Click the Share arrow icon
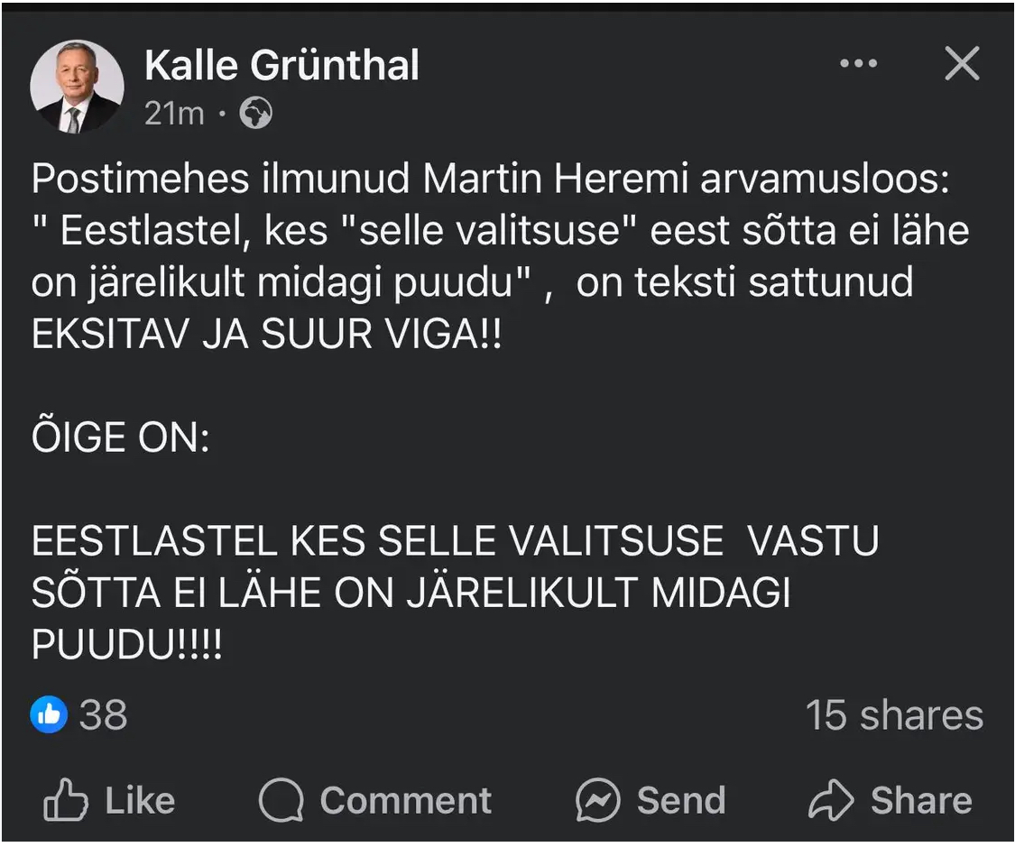Image resolution: width=1015 pixels, height=847 pixels. coord(830,801)
